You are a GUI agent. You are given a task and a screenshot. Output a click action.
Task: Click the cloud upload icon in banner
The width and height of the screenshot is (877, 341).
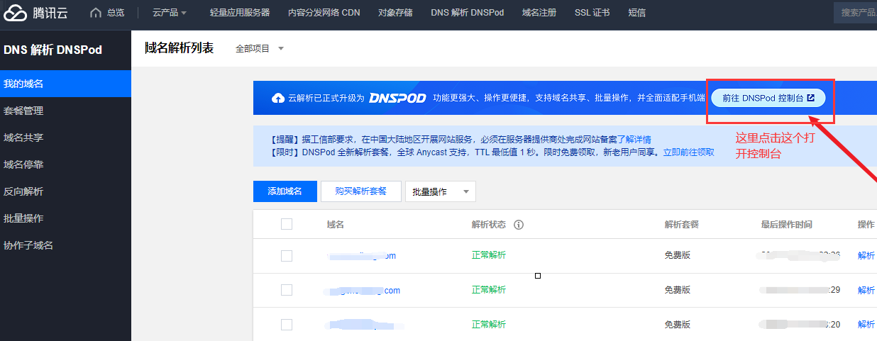[x=278, y=98]
